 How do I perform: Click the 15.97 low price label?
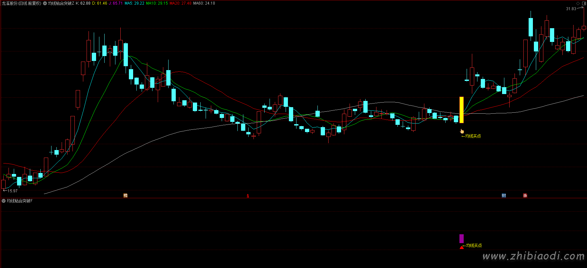(12, 191)
